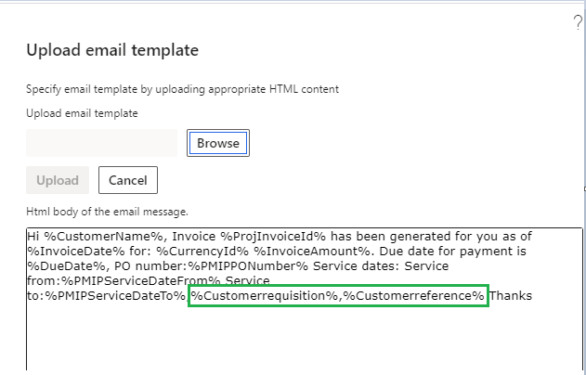Click the %InvoiceAmount% placeholder text
The height and width of the screenshot is (375, 586).
click(285, 252)
